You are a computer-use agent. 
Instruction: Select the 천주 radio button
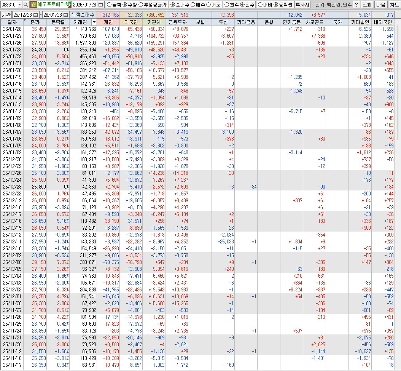click(227, 5)
